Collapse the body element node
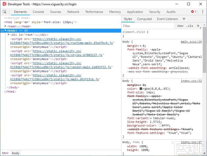Screen dimensions: 207x156 [x=6, y=31]
